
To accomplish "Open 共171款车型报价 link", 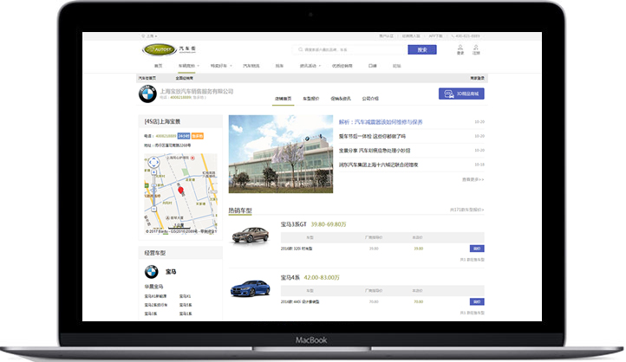I will coord(466,210).
